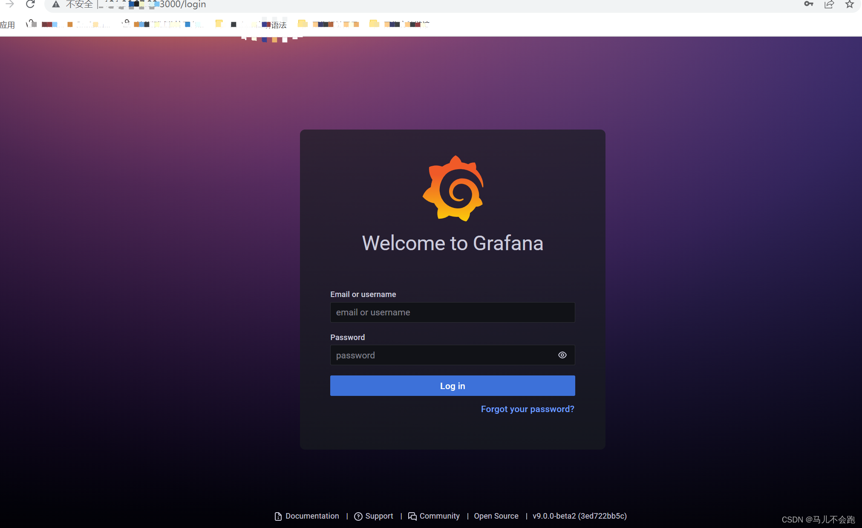862x528 pixels.
Task: Open the Forgot your password link
Action: (x=527, y=409)
